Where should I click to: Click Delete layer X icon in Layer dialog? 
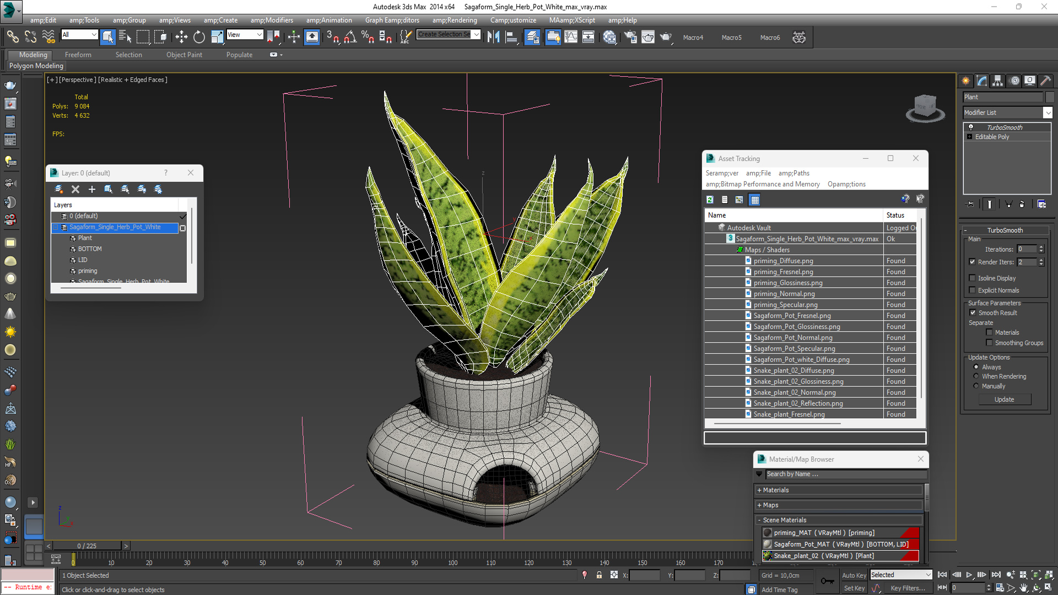point(75,189)
